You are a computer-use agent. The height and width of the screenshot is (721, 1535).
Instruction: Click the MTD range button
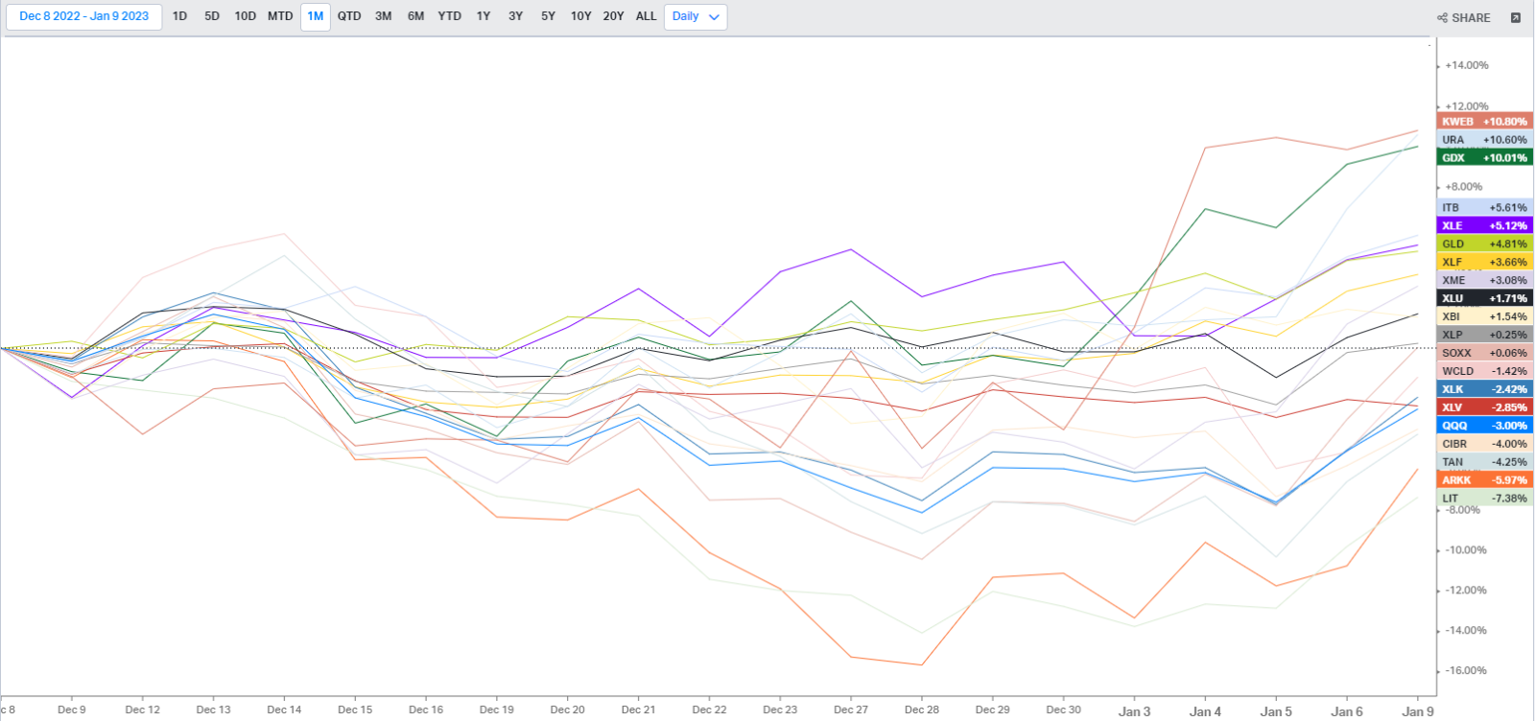click(x=280, y=16)
